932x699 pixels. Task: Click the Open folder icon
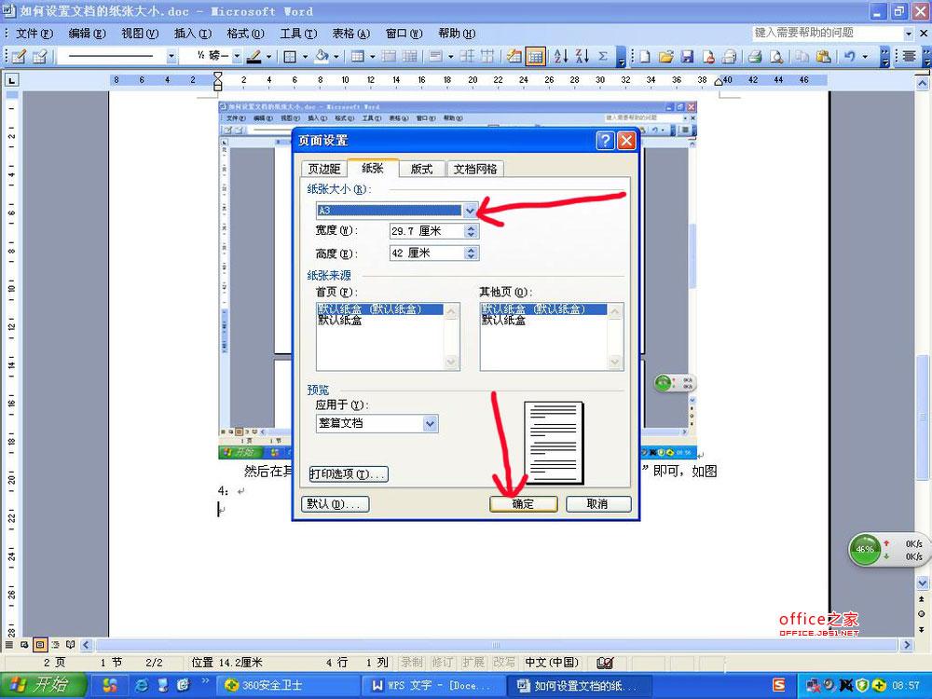[665, 57]
